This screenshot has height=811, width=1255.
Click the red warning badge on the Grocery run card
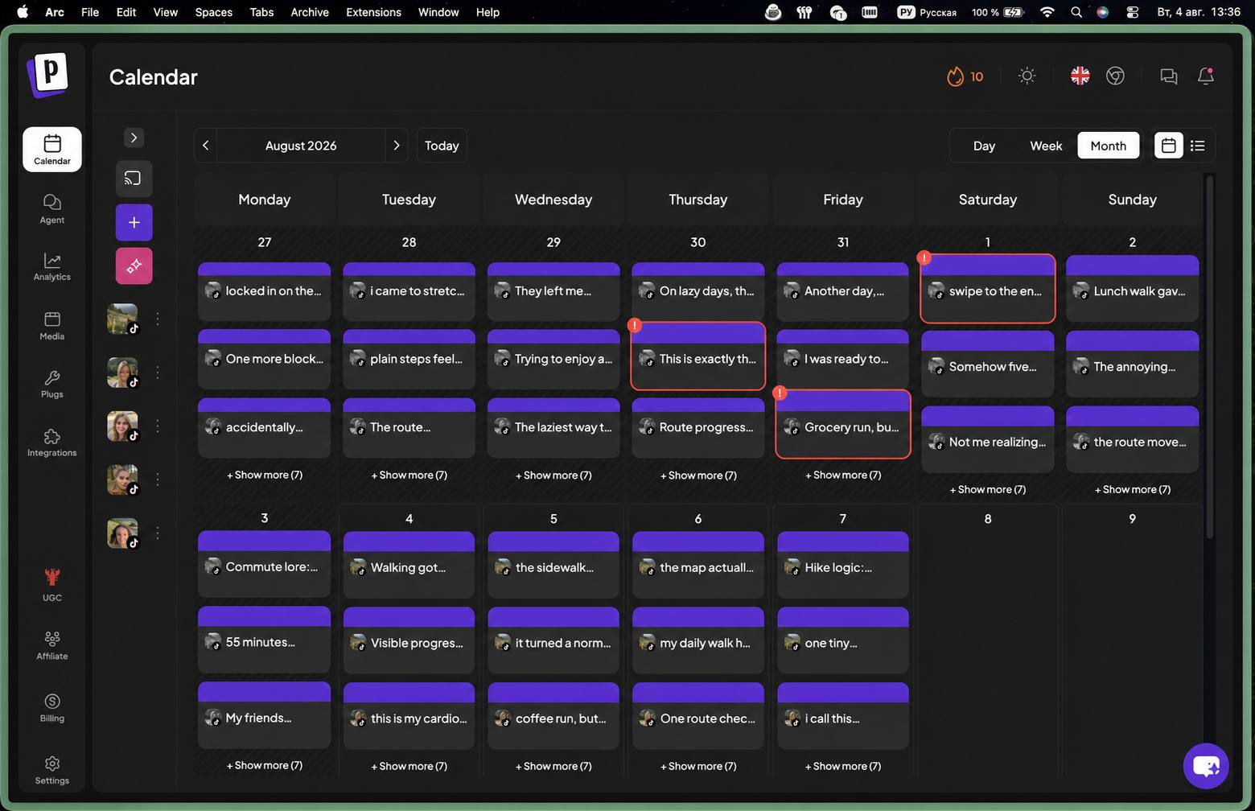[780, 393]
